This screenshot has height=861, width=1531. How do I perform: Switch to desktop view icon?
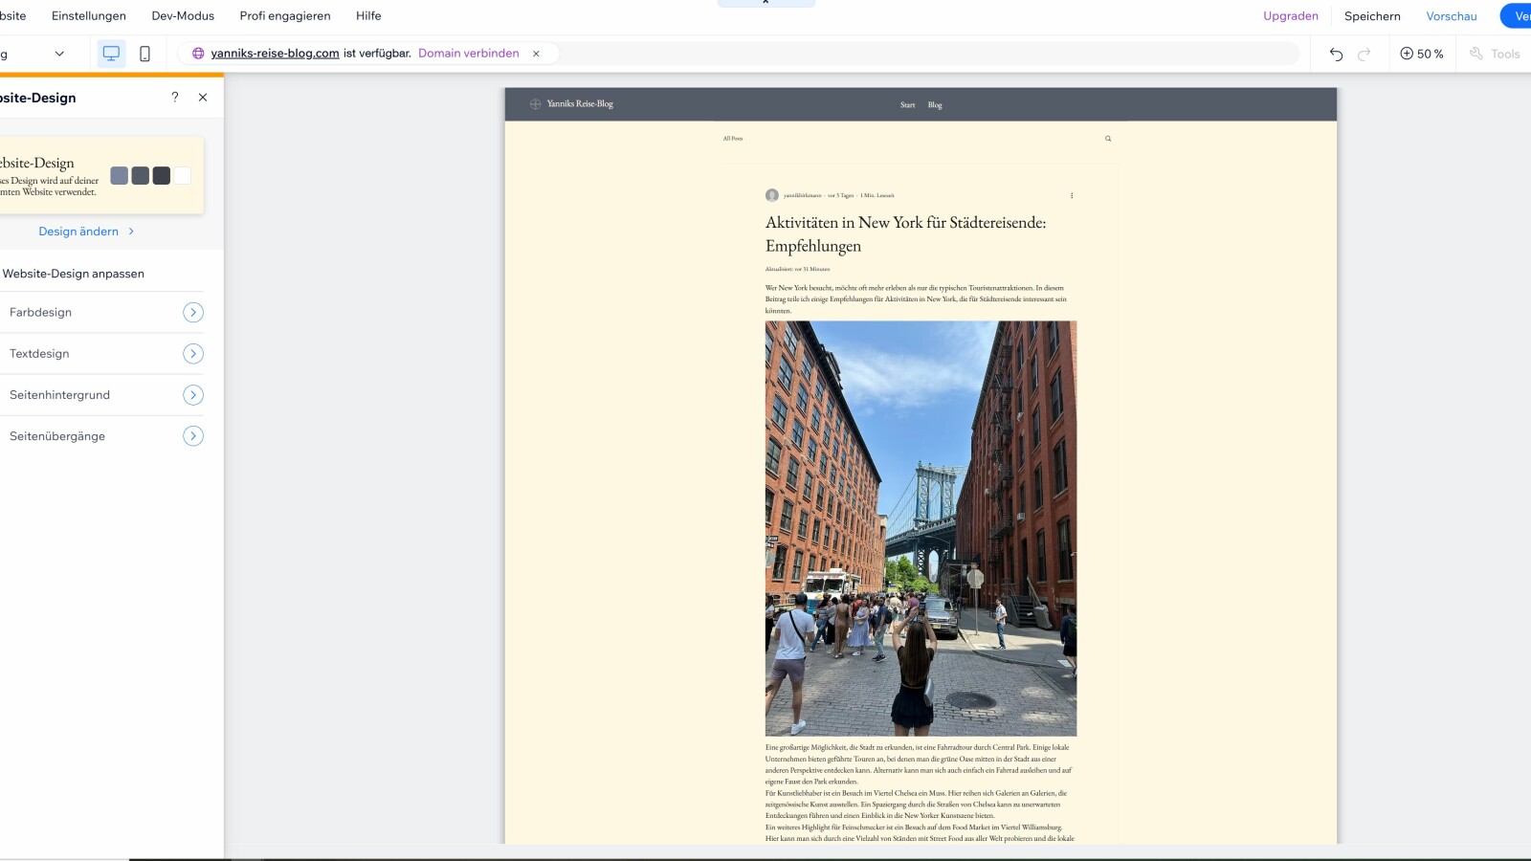coord(111,54)
